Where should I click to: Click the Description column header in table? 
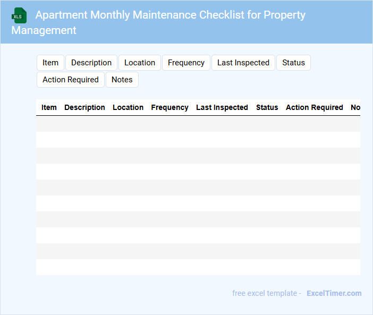pos(84,107)
